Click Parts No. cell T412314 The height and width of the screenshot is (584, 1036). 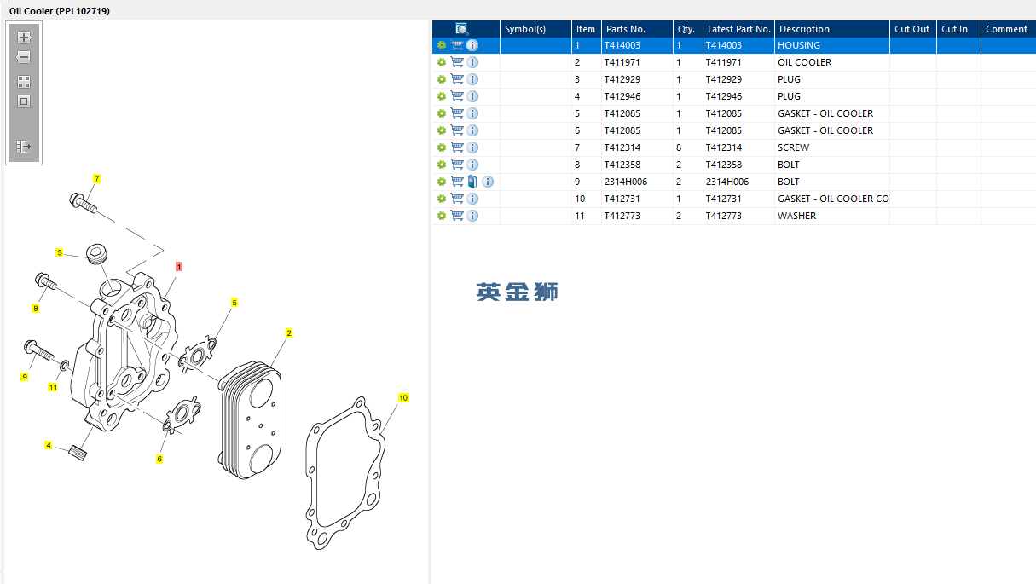pyautogui.click(x=637, y=147)
